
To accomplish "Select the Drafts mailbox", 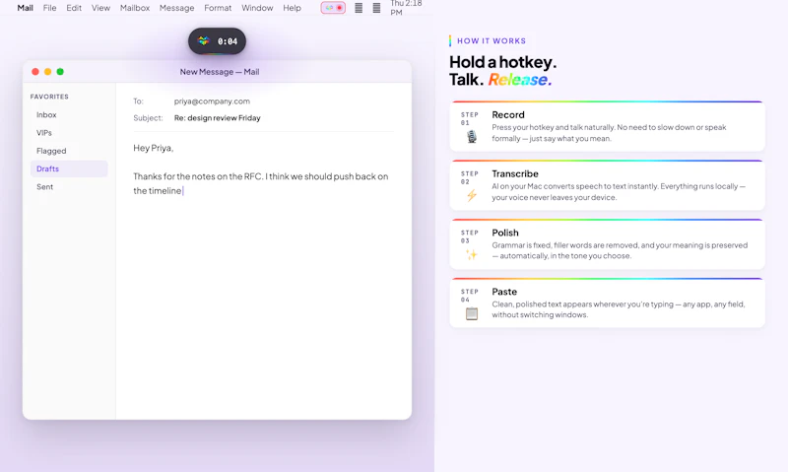I will (69, 169).
